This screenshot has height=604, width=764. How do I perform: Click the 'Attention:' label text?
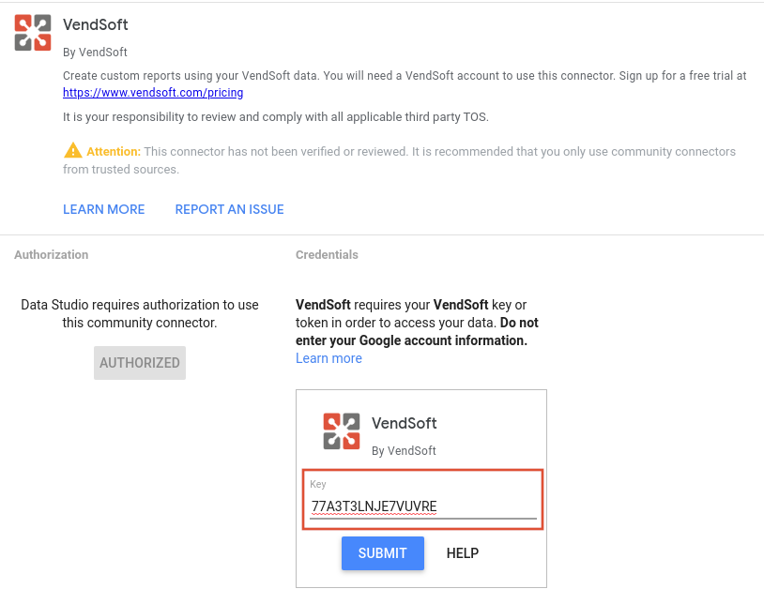(114, 151)
